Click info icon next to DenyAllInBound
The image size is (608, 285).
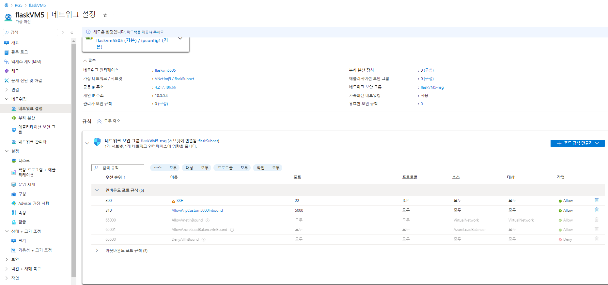point(204,239)
